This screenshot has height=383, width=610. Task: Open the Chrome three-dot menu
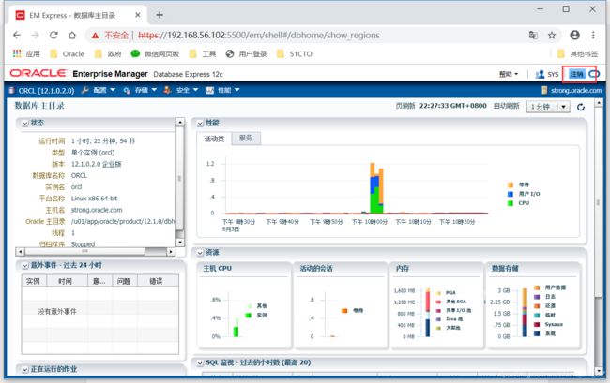[x=593, y=35]
